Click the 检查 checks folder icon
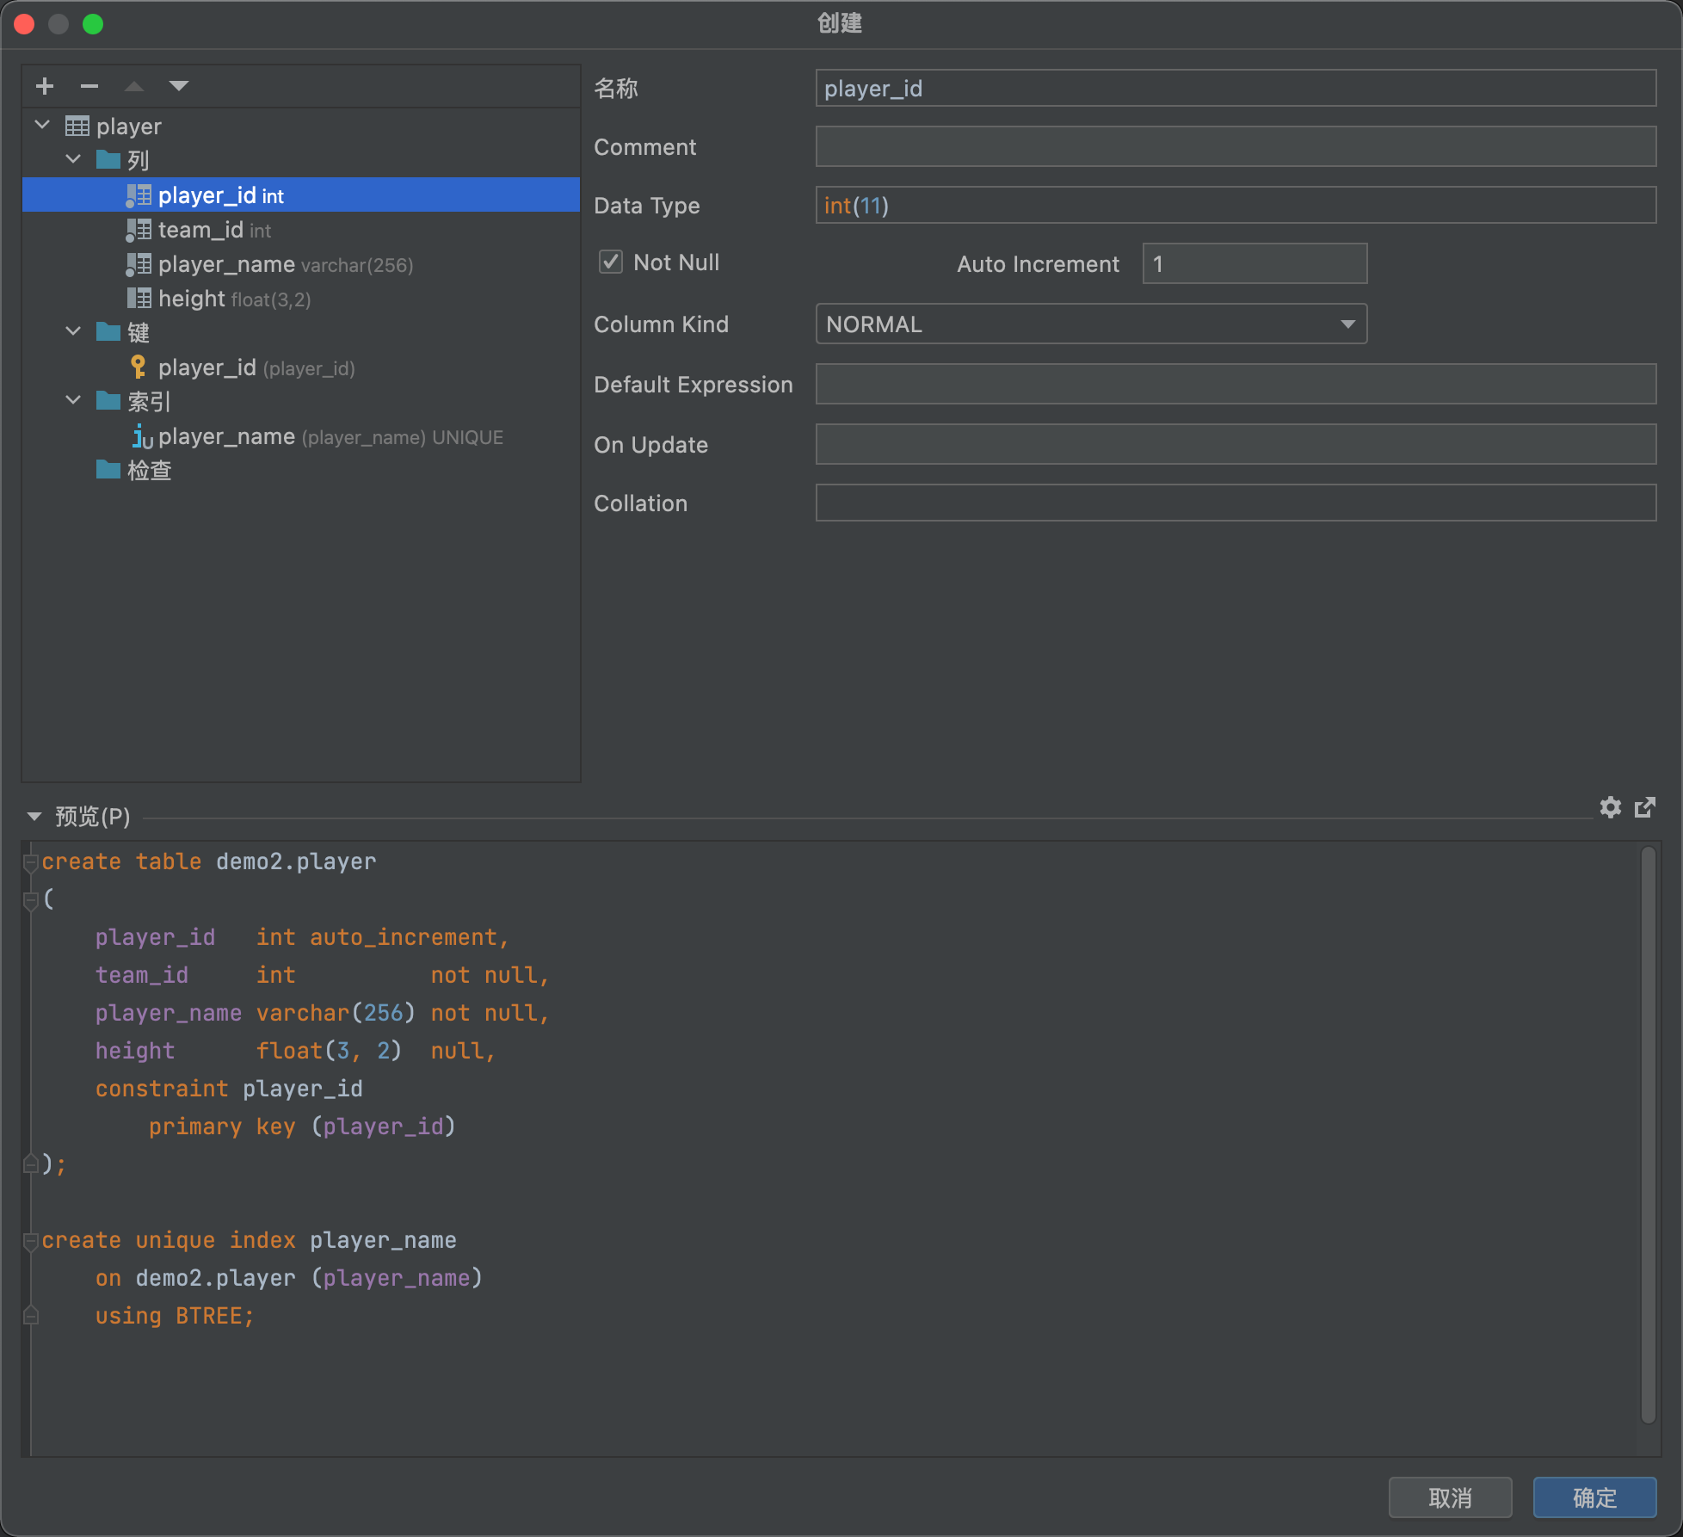Image resolution: width=1683 pixels, height=1537 pixels. 108,470
